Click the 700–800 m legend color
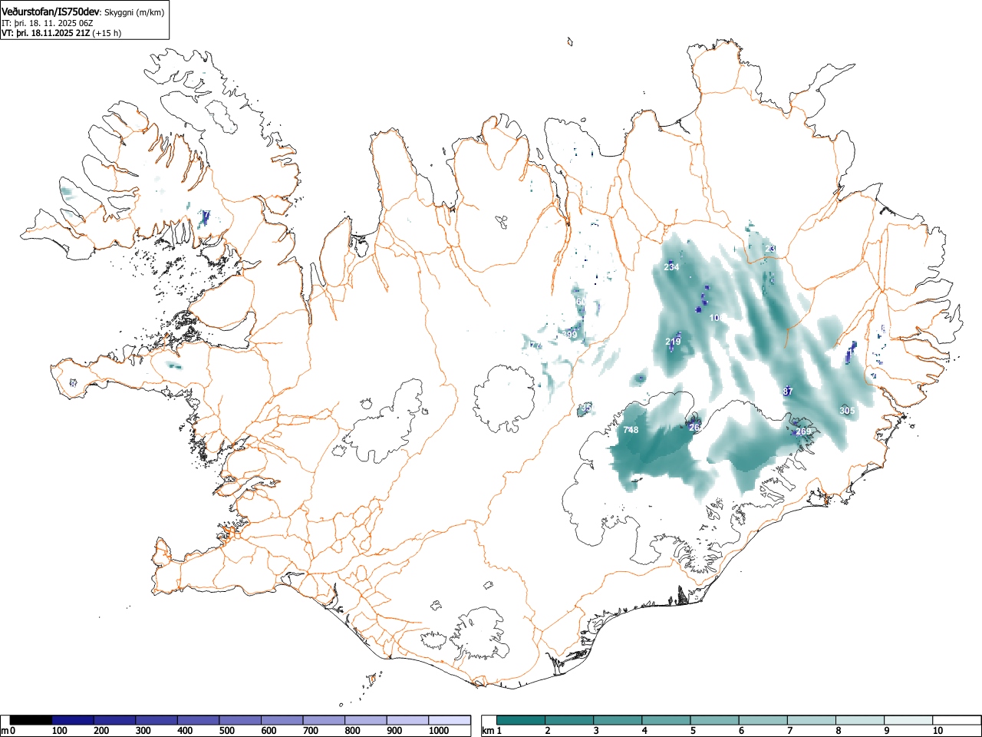Image resolution: width=982 pixels, height=737 pixels. pos(324,720)
